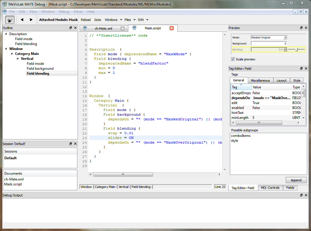The width and height of the screenshot is (311, 231).
Task: Close the ch-Mate.xml editor tab
Action: coord(122,28)
